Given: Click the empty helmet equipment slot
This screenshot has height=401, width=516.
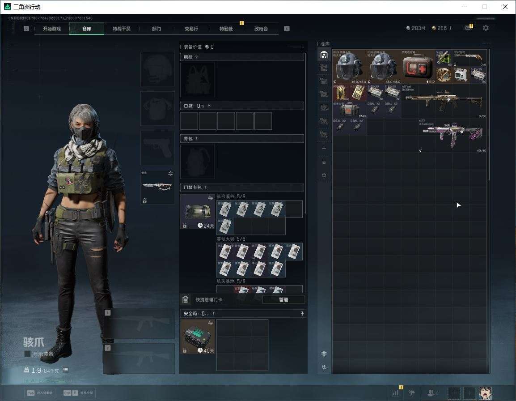Looking at the screenshot, I should pos(158,69).
